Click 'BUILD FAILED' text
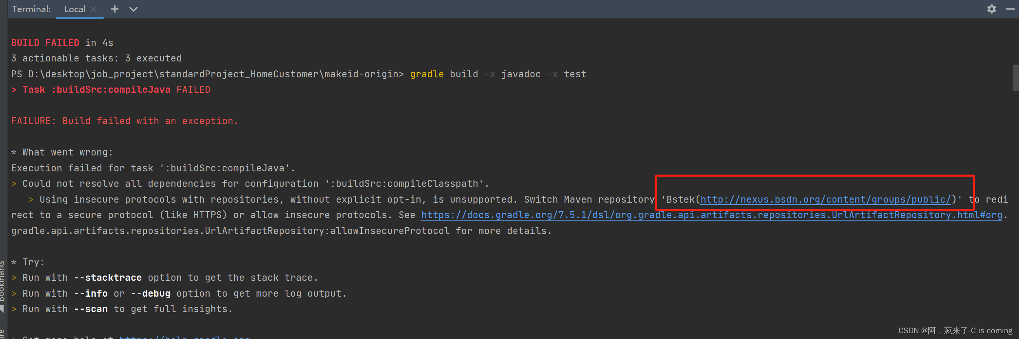Viewport: 1019px width, 339px height. click(x=45, y=43)
